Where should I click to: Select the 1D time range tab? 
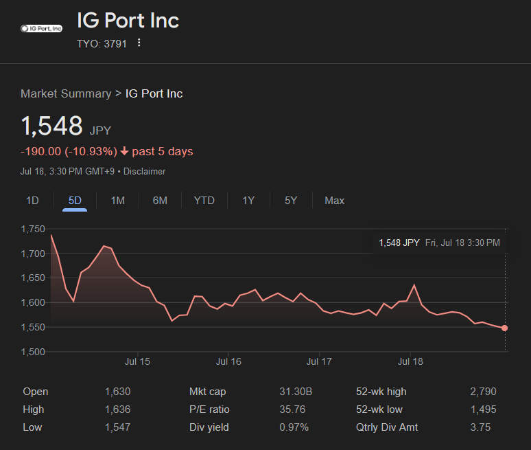tap(32, 201)
